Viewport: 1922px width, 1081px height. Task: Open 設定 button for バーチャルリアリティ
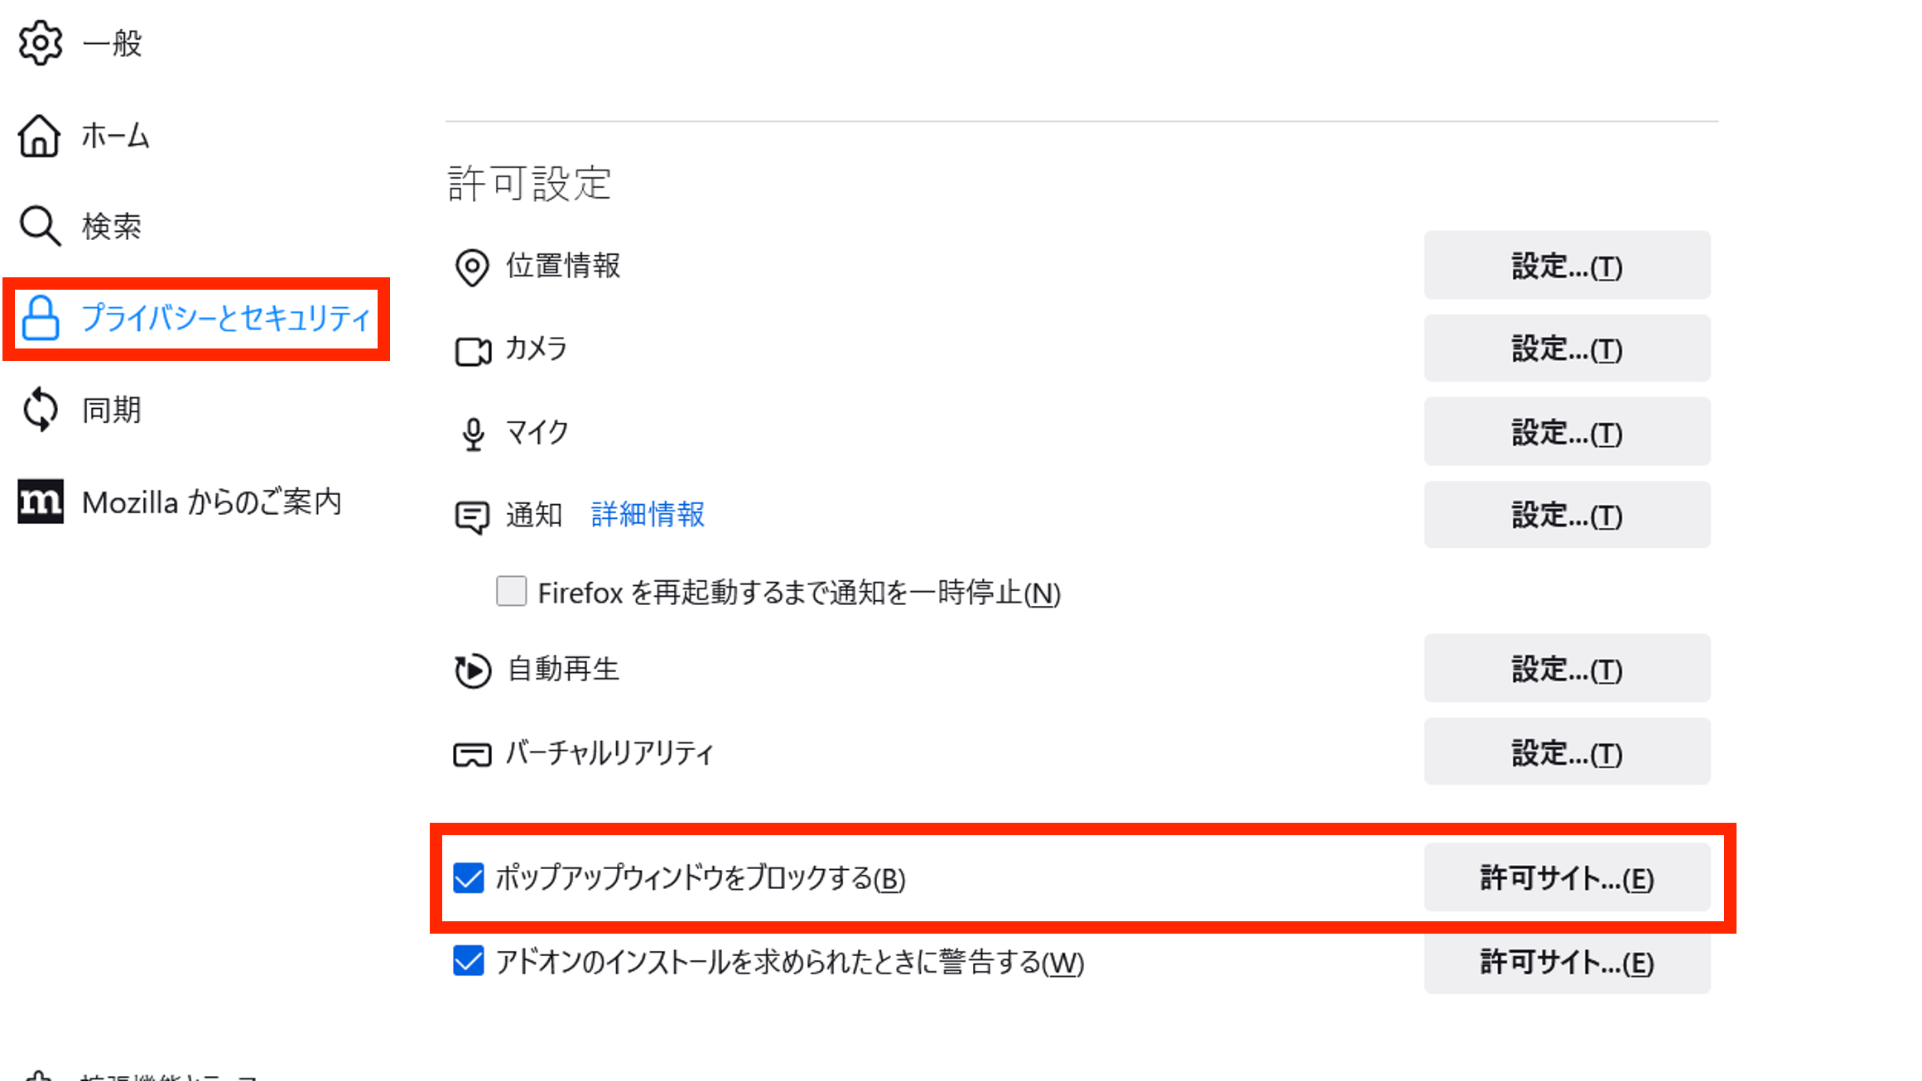[x=1567, y=752]
